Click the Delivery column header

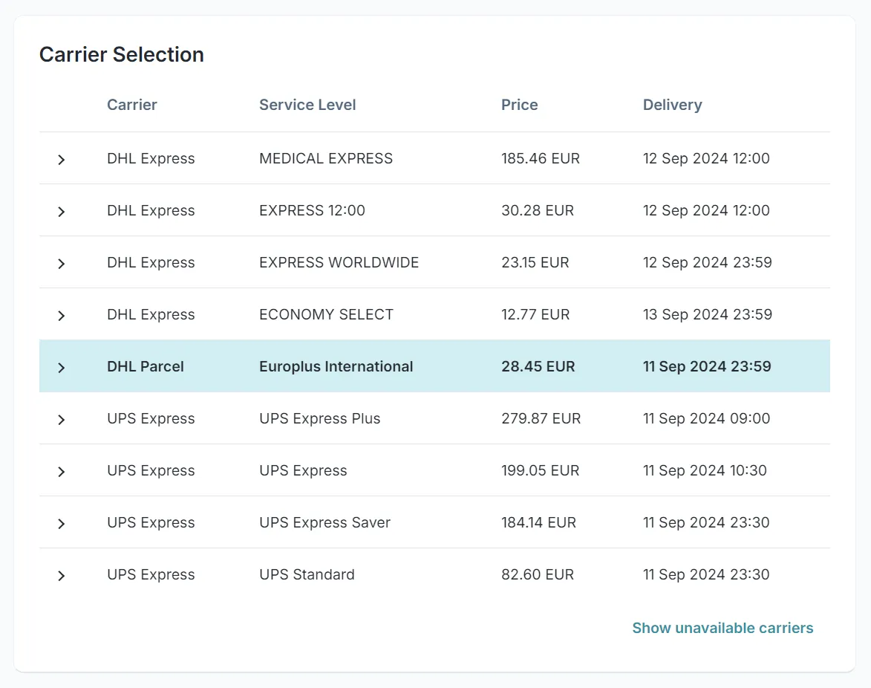[x=672, y=105]
